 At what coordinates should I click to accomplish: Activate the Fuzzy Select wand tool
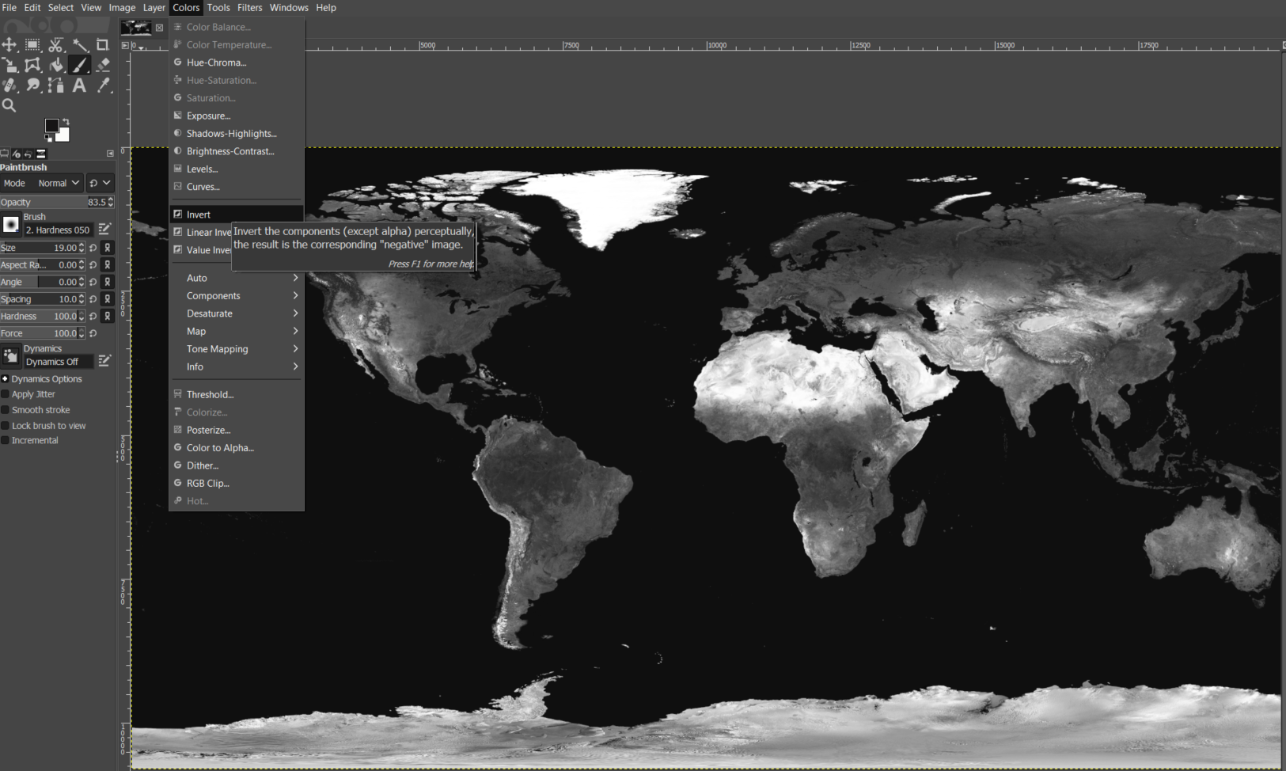point(79,45)
